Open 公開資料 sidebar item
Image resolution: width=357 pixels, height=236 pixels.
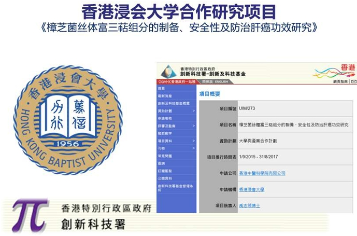tap(165, 178)
